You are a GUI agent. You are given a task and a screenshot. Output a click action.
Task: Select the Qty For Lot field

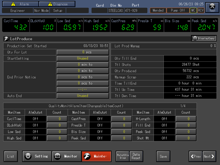[82, 52]
